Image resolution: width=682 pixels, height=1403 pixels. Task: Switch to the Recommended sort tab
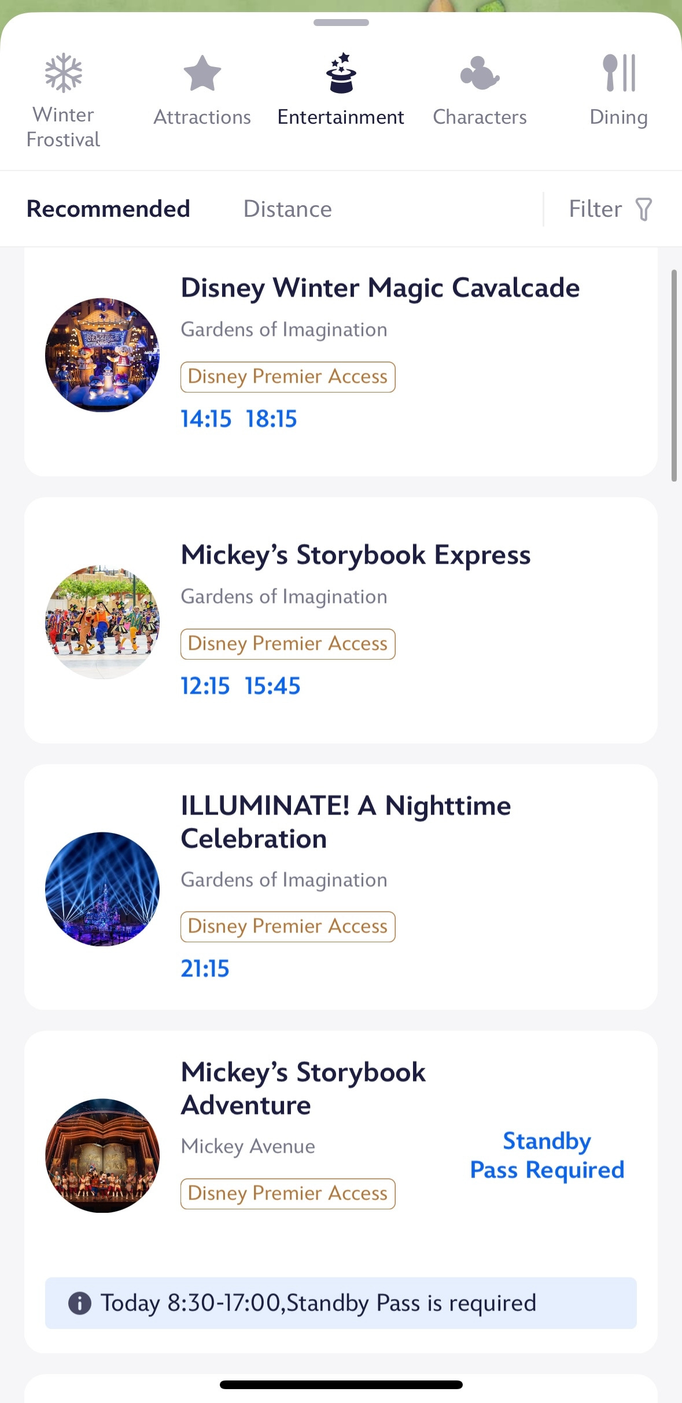coord(108,209)
